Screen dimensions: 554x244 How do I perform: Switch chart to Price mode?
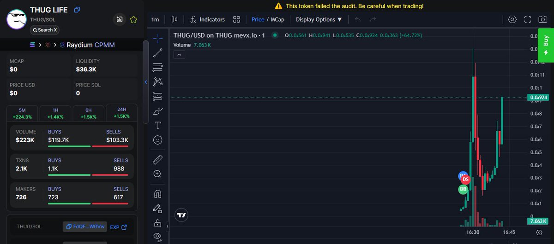click(258, 19)
